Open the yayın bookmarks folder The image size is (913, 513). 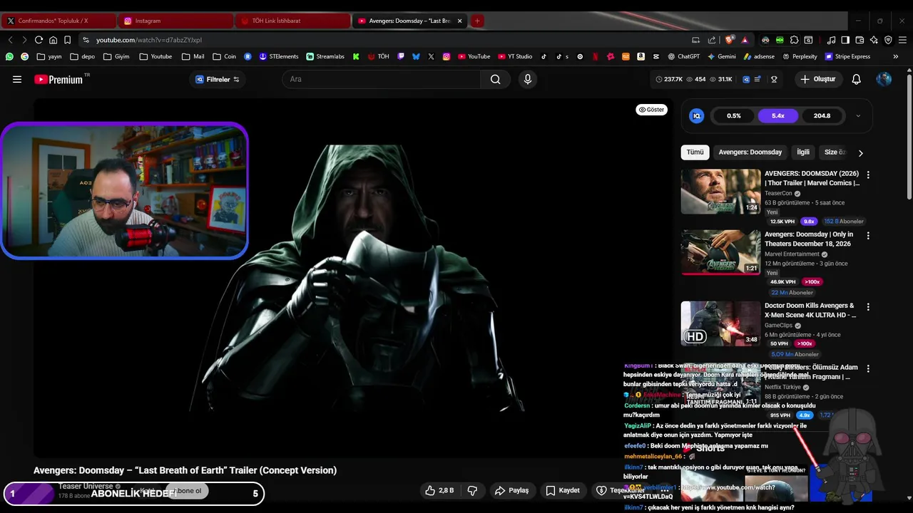pos(49,56)
